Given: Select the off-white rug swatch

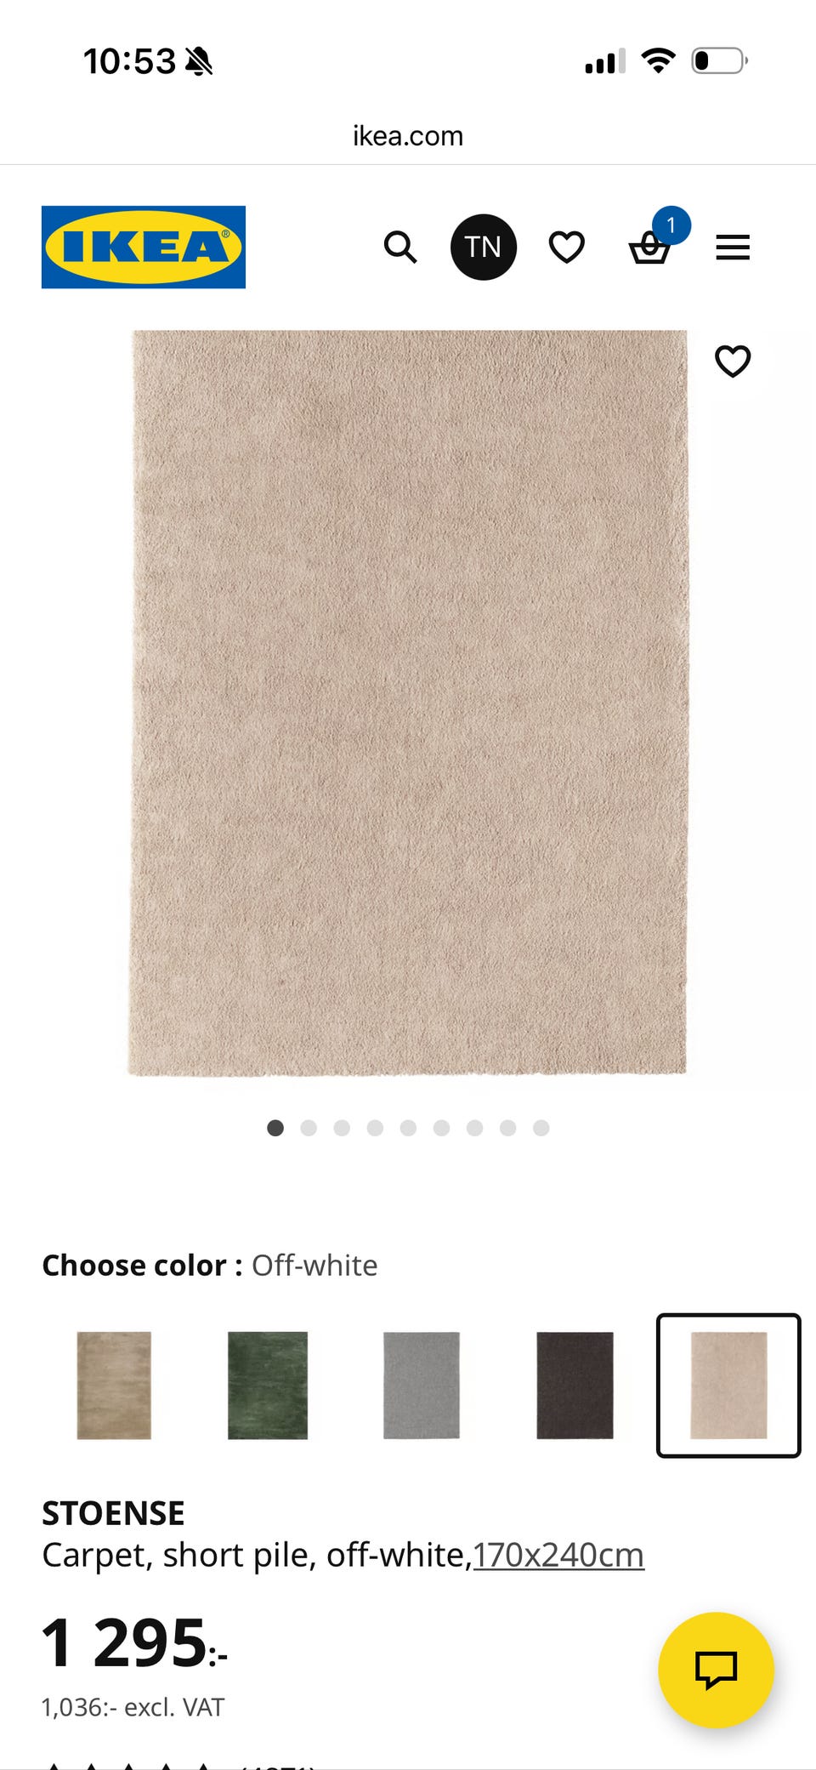Looking at the screenshot, I should click(728, 1385).
